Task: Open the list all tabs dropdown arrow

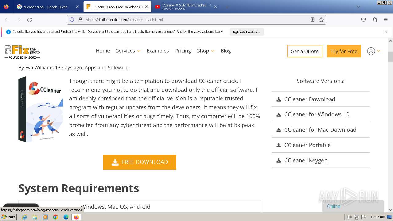Action: coord(358,7)
